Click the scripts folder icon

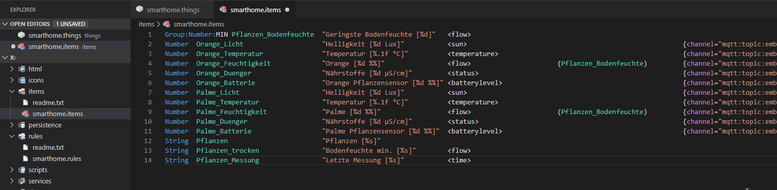coord(22,170)
